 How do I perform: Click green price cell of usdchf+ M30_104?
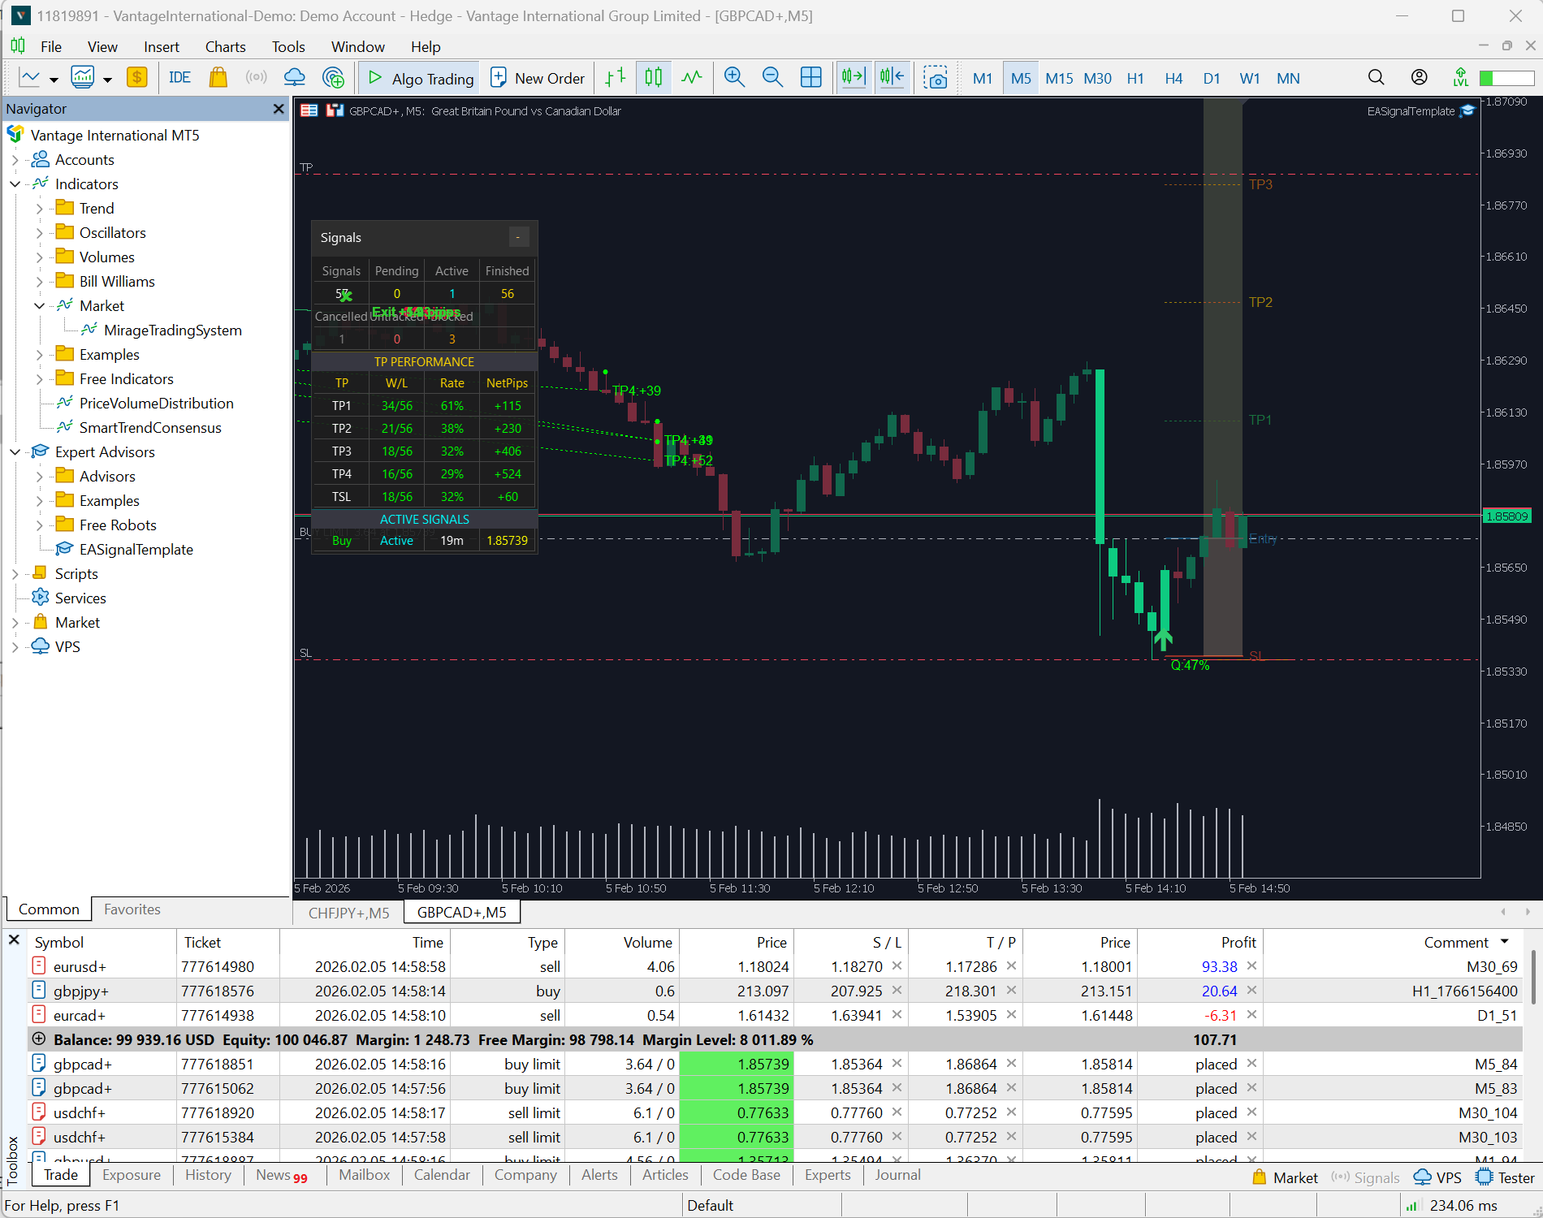737,1112
